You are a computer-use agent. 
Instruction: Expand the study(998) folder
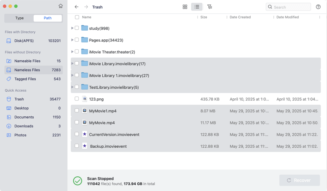(x=72, y=28)
